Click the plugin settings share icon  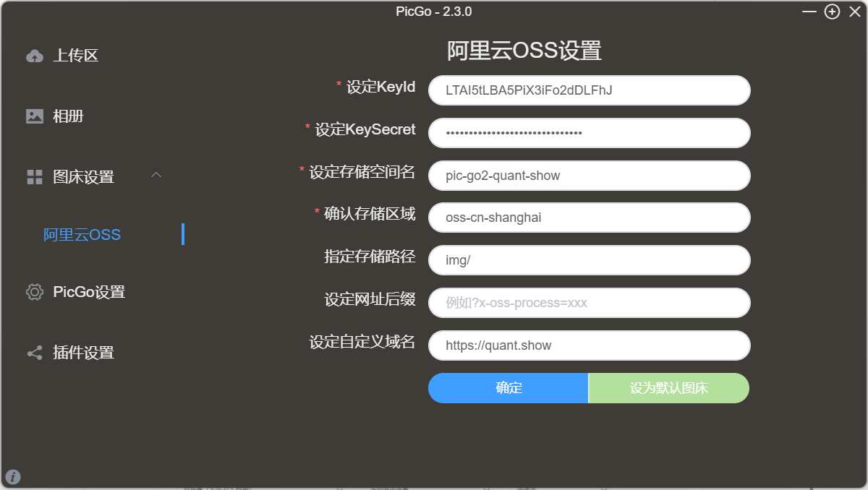coord(34,353)
